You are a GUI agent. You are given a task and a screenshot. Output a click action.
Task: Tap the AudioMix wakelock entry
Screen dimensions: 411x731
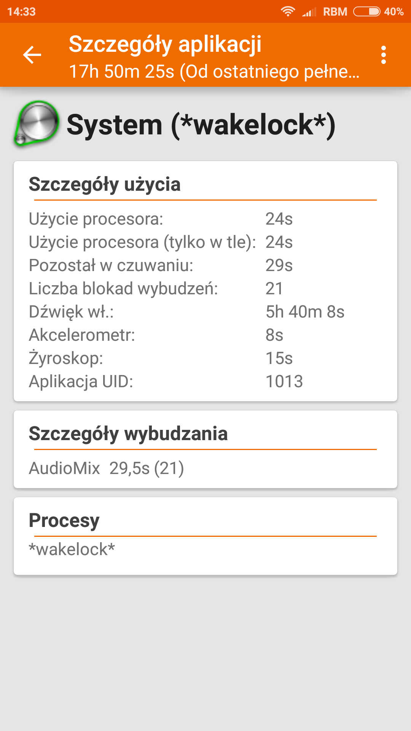point(107,468)
